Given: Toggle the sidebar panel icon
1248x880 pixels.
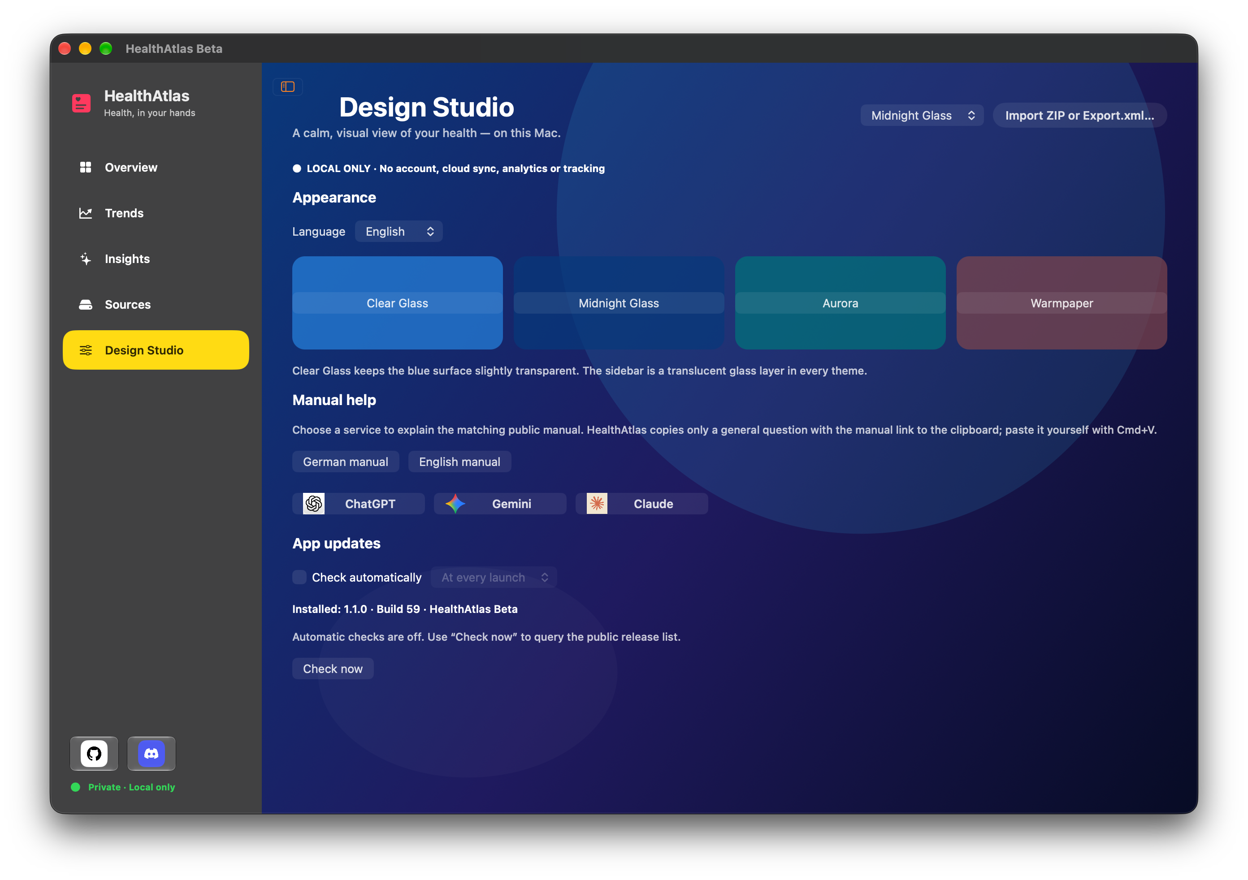Looking at the screenshot, I should (287, 87).
